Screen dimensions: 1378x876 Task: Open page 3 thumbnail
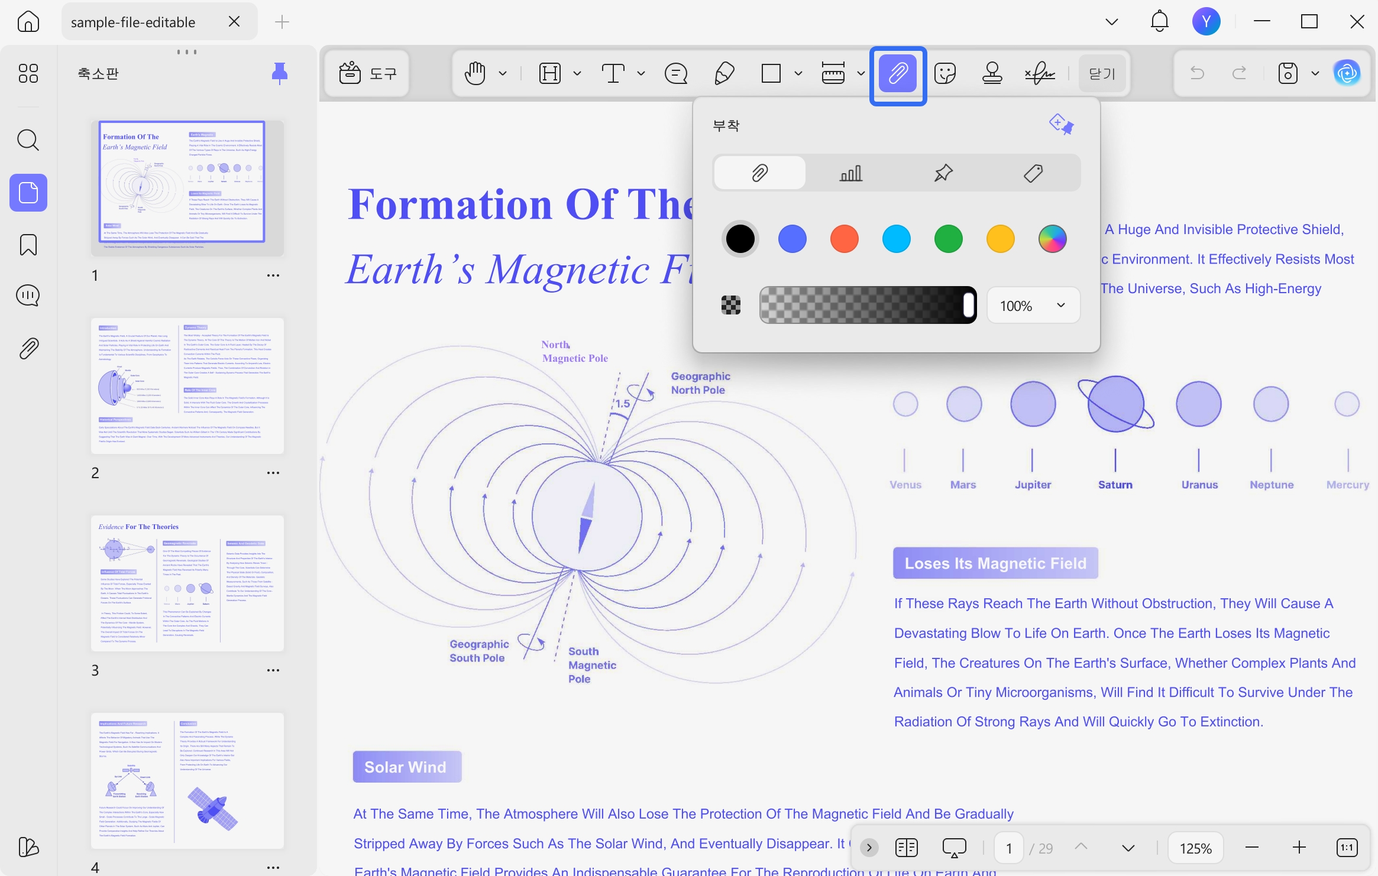pos(187,583)
